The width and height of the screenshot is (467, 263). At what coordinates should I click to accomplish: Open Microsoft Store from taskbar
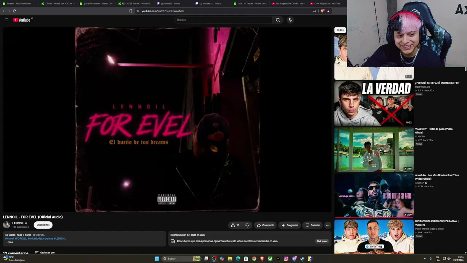click(246, 259)
